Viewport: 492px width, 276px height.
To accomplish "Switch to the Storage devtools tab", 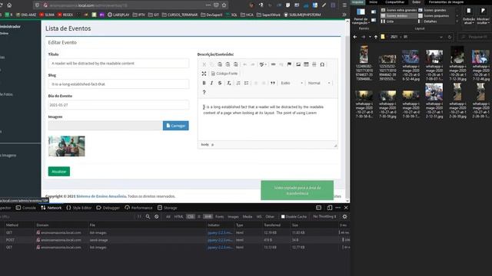I will [x=168, y=208].
